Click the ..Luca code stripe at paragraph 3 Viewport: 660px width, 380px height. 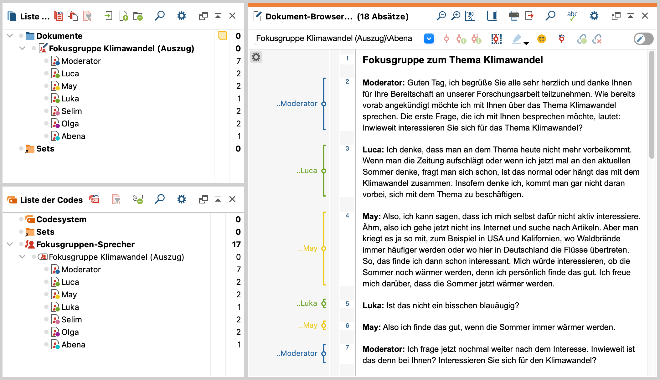(324, 171)
